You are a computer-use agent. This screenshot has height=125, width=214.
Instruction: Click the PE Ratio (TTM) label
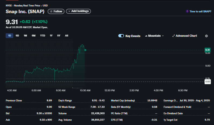pyautogui.click(x=119, y=113)
